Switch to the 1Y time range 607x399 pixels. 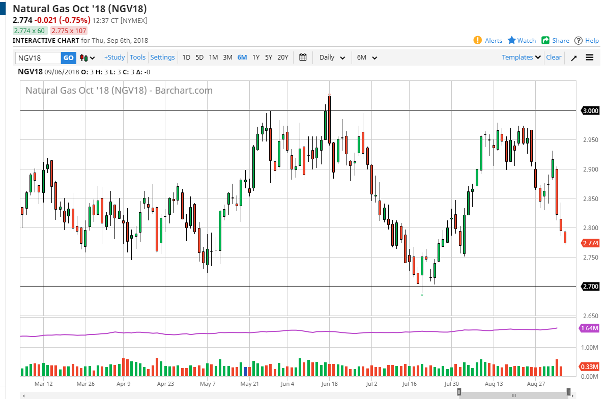[x=256, y=58]
